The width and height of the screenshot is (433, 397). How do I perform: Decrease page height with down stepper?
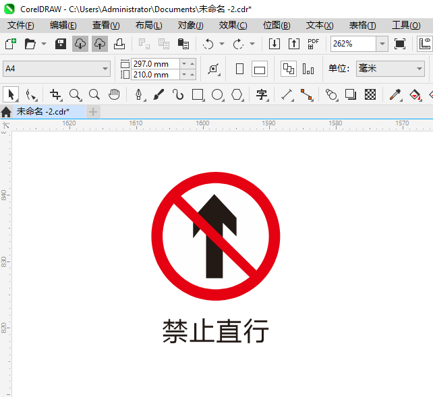[x=184, y=75]
